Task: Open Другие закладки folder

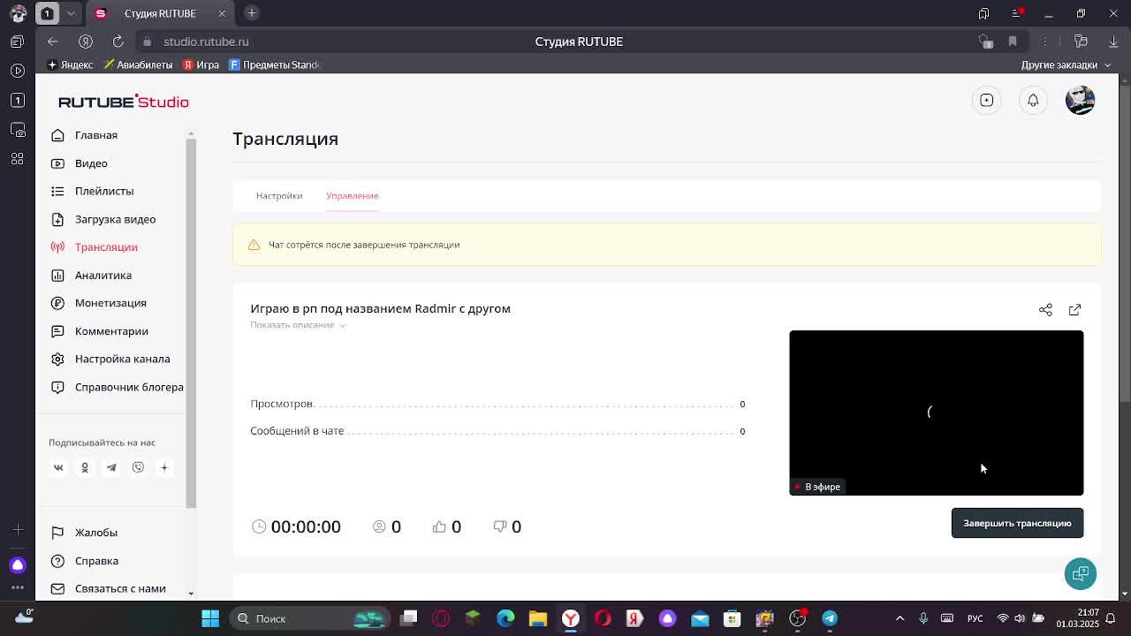Action: pos(1065,64)
